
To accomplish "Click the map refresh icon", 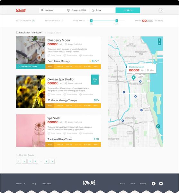I will point(158,126).
